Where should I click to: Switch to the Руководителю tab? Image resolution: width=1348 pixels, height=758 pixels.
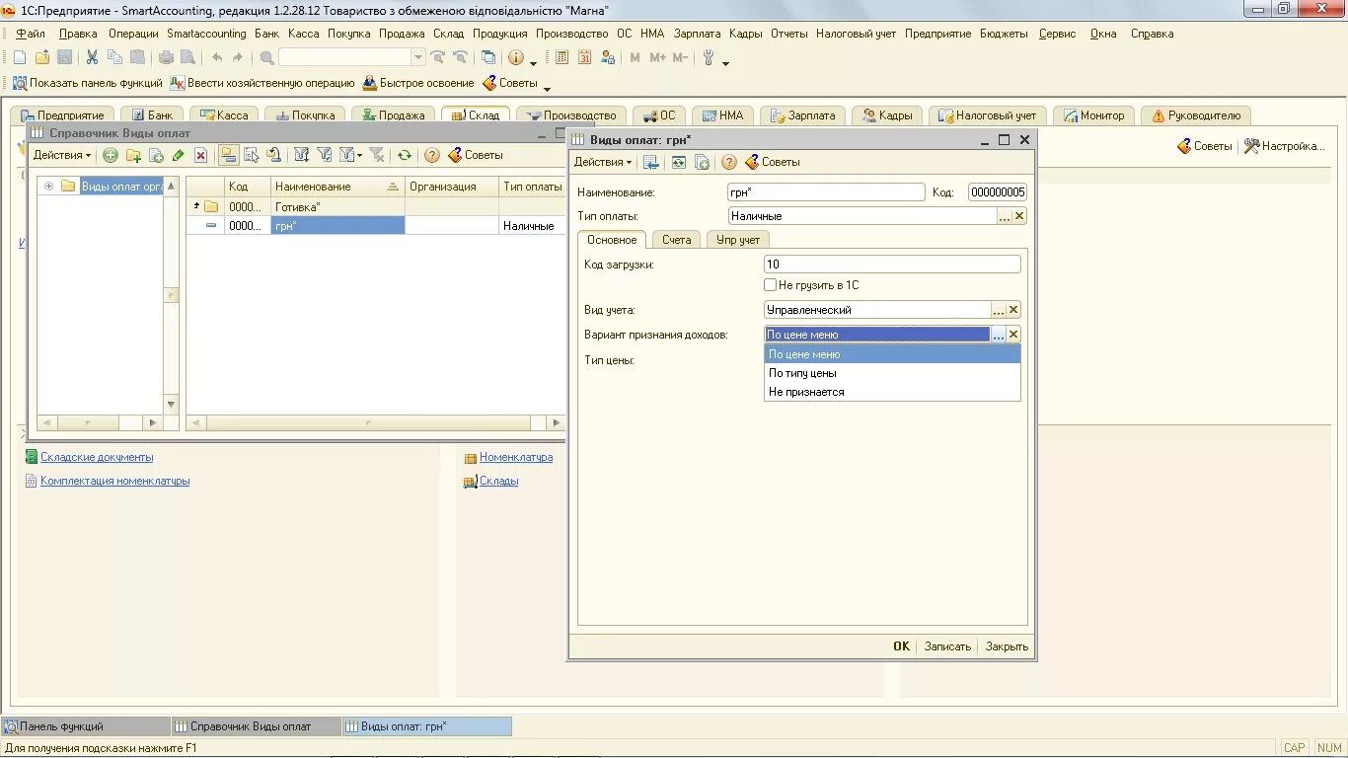point(1196,115)
